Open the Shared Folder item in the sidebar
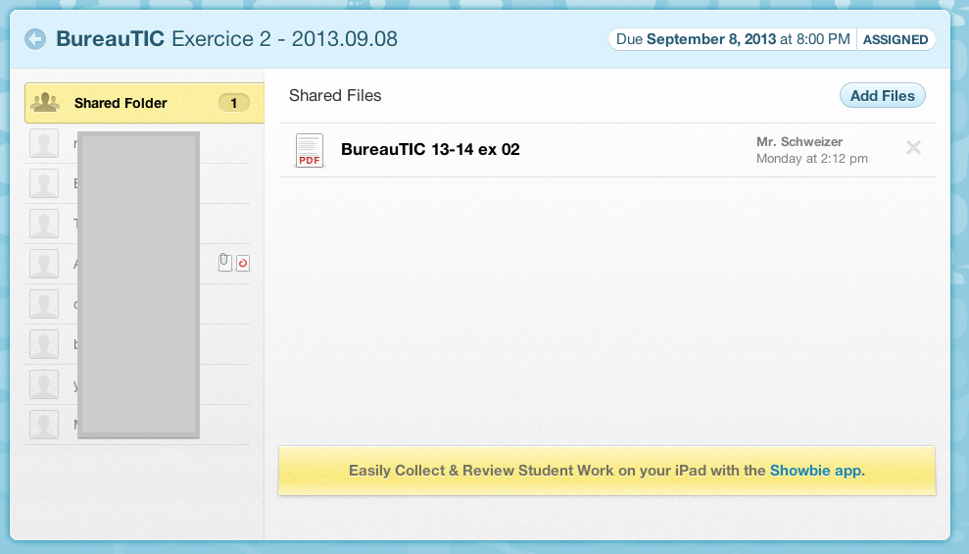The image size is (969, 554). pyautogui.click(x=121, y=103)
